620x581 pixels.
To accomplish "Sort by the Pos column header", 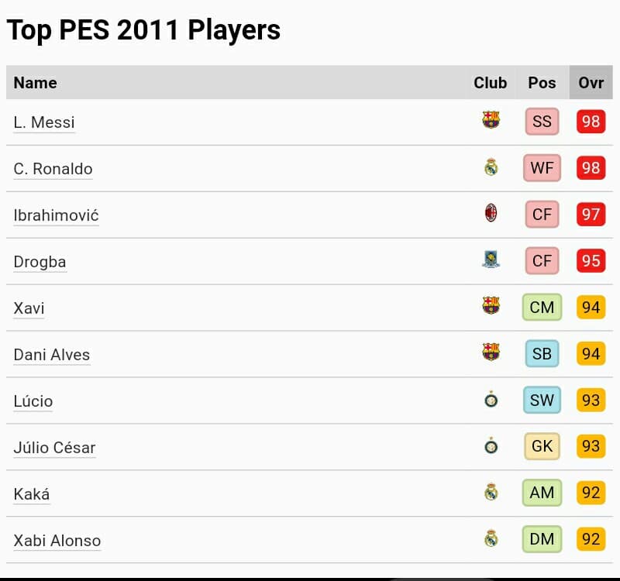I will [542, 83].
